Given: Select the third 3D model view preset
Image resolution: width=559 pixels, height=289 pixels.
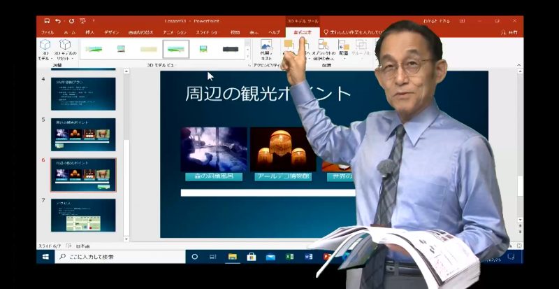Looking at the screenshot, I should click(149, 49).
